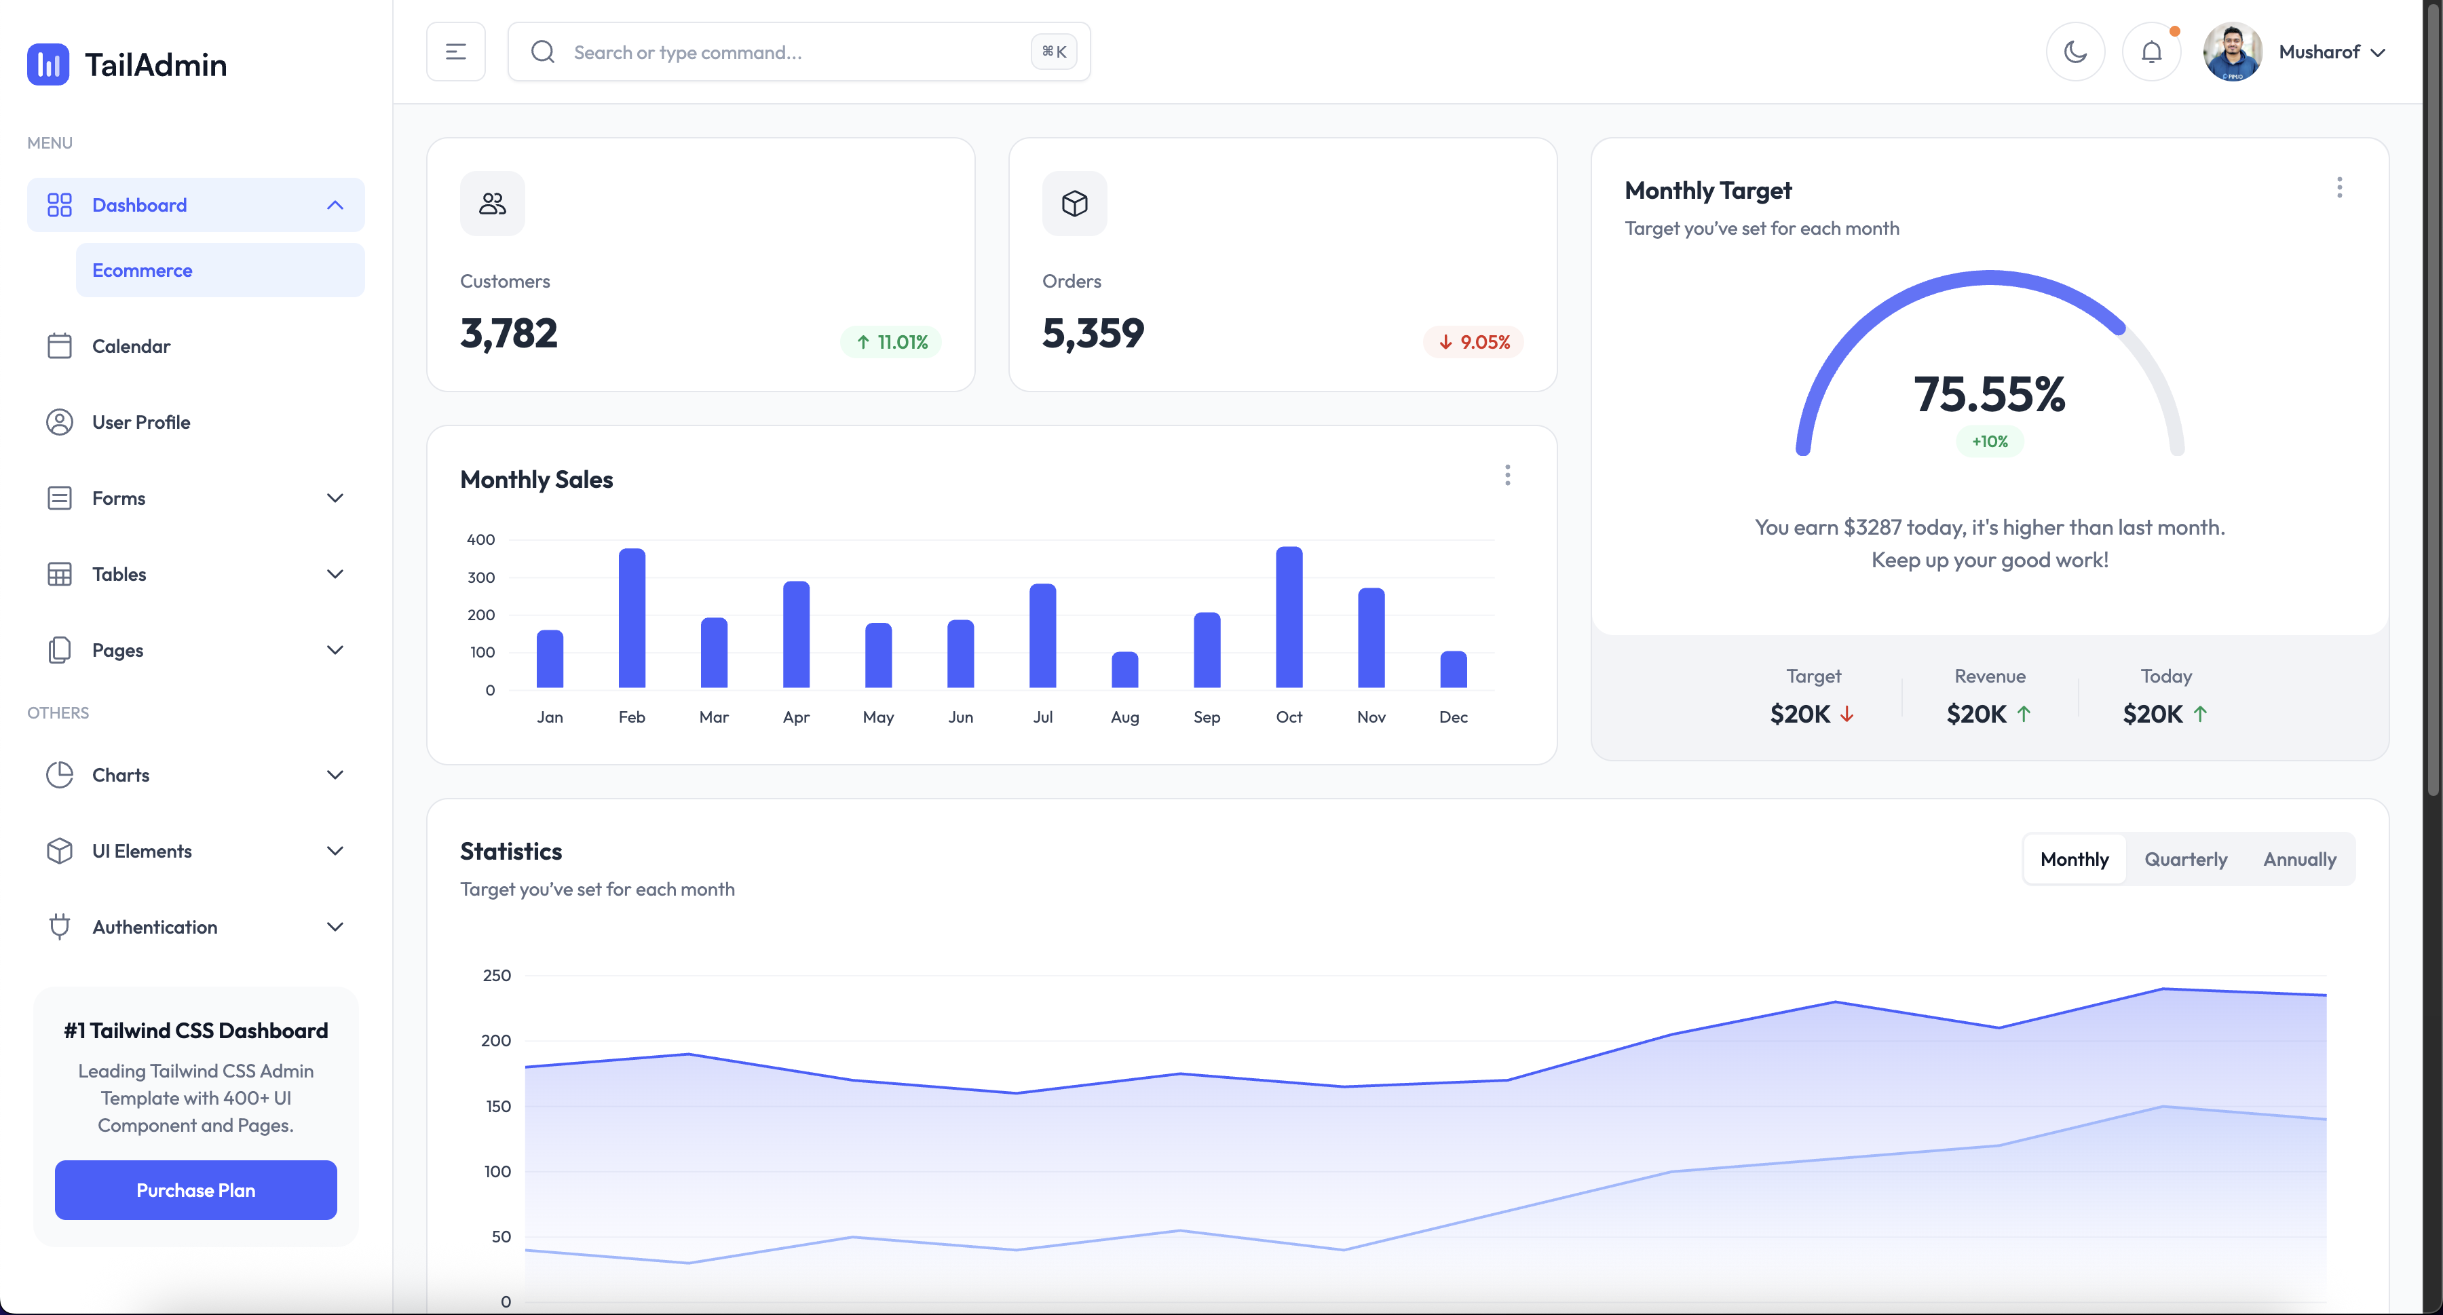The image size is (2443, 1315).
Task: Open the Musharof user dropdown chevron
Action: click(x=2378, y=52)
